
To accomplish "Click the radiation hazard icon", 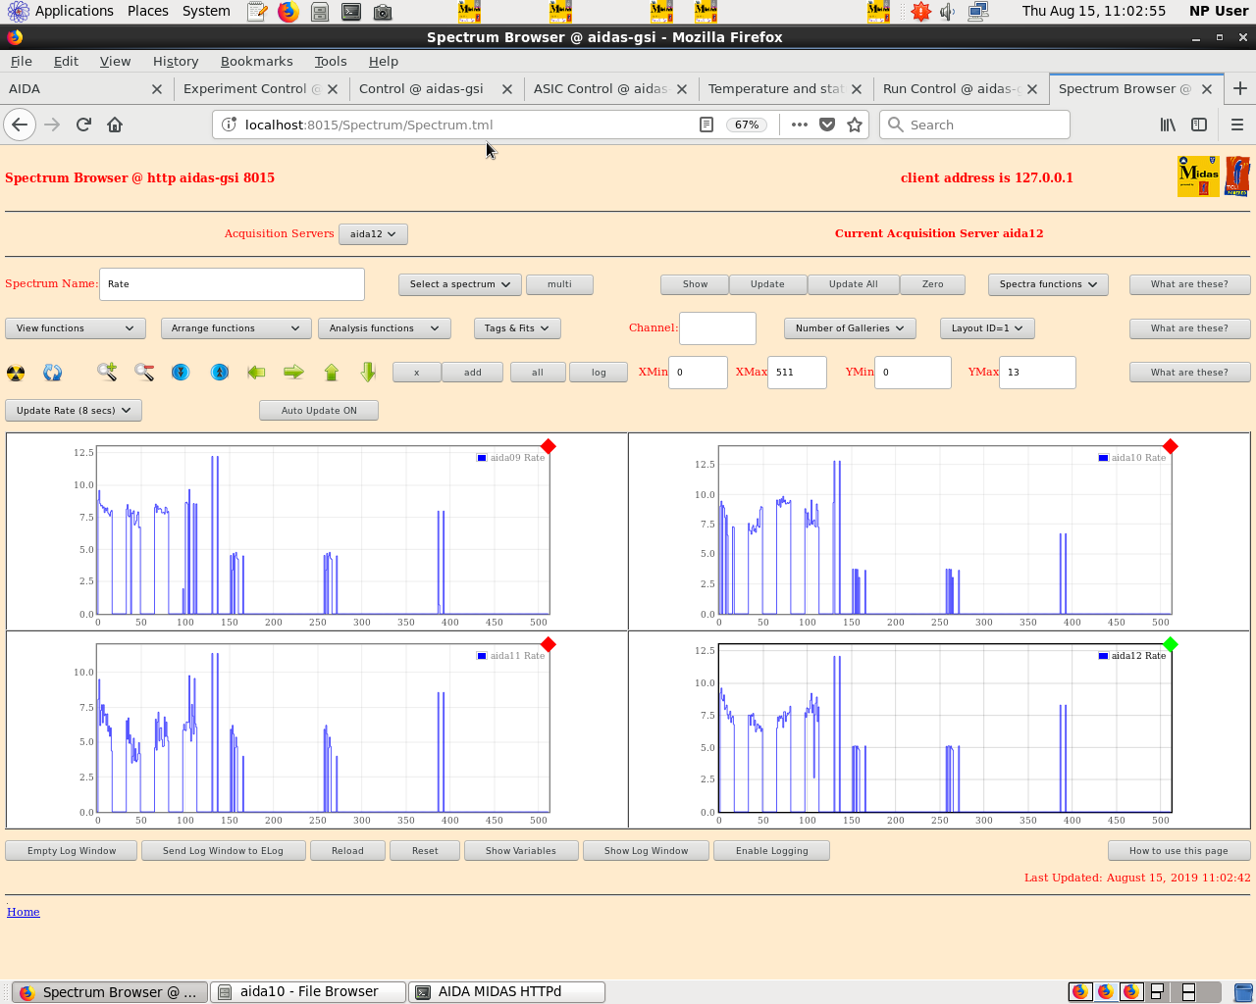I will pyautogui.click(x=16, y=373).
